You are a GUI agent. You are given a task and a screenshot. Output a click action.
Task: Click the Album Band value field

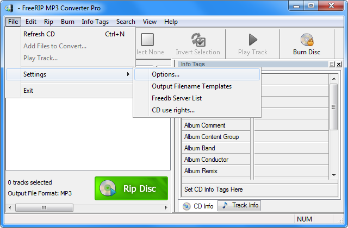pyautogui.click(x=291, y=148)
